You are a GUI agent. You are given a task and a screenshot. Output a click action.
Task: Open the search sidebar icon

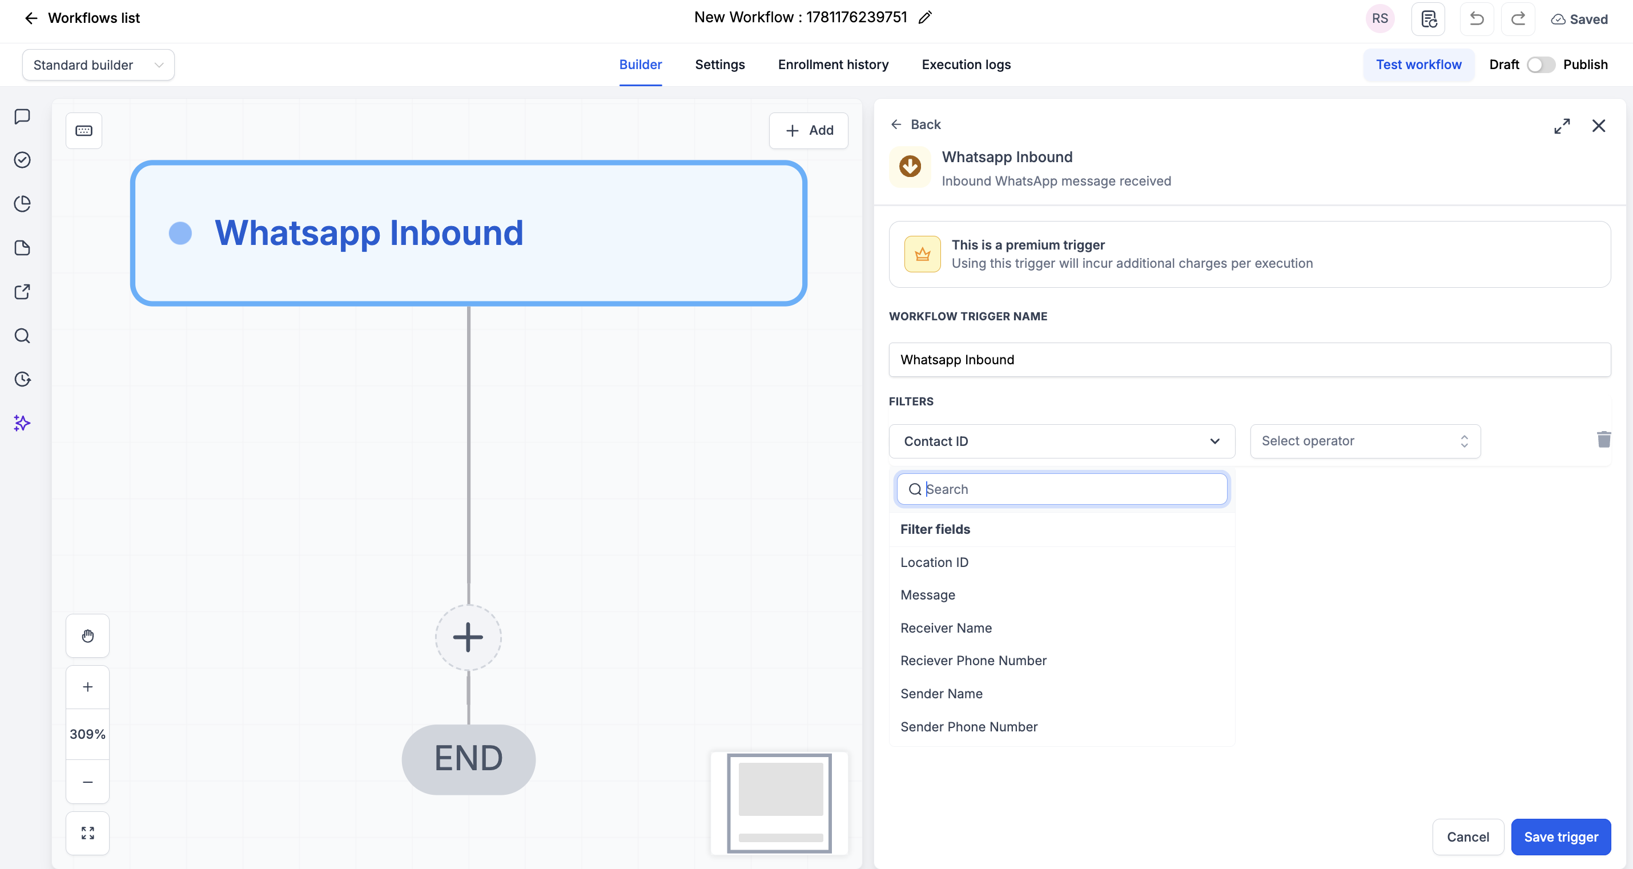tap(22, 336)
